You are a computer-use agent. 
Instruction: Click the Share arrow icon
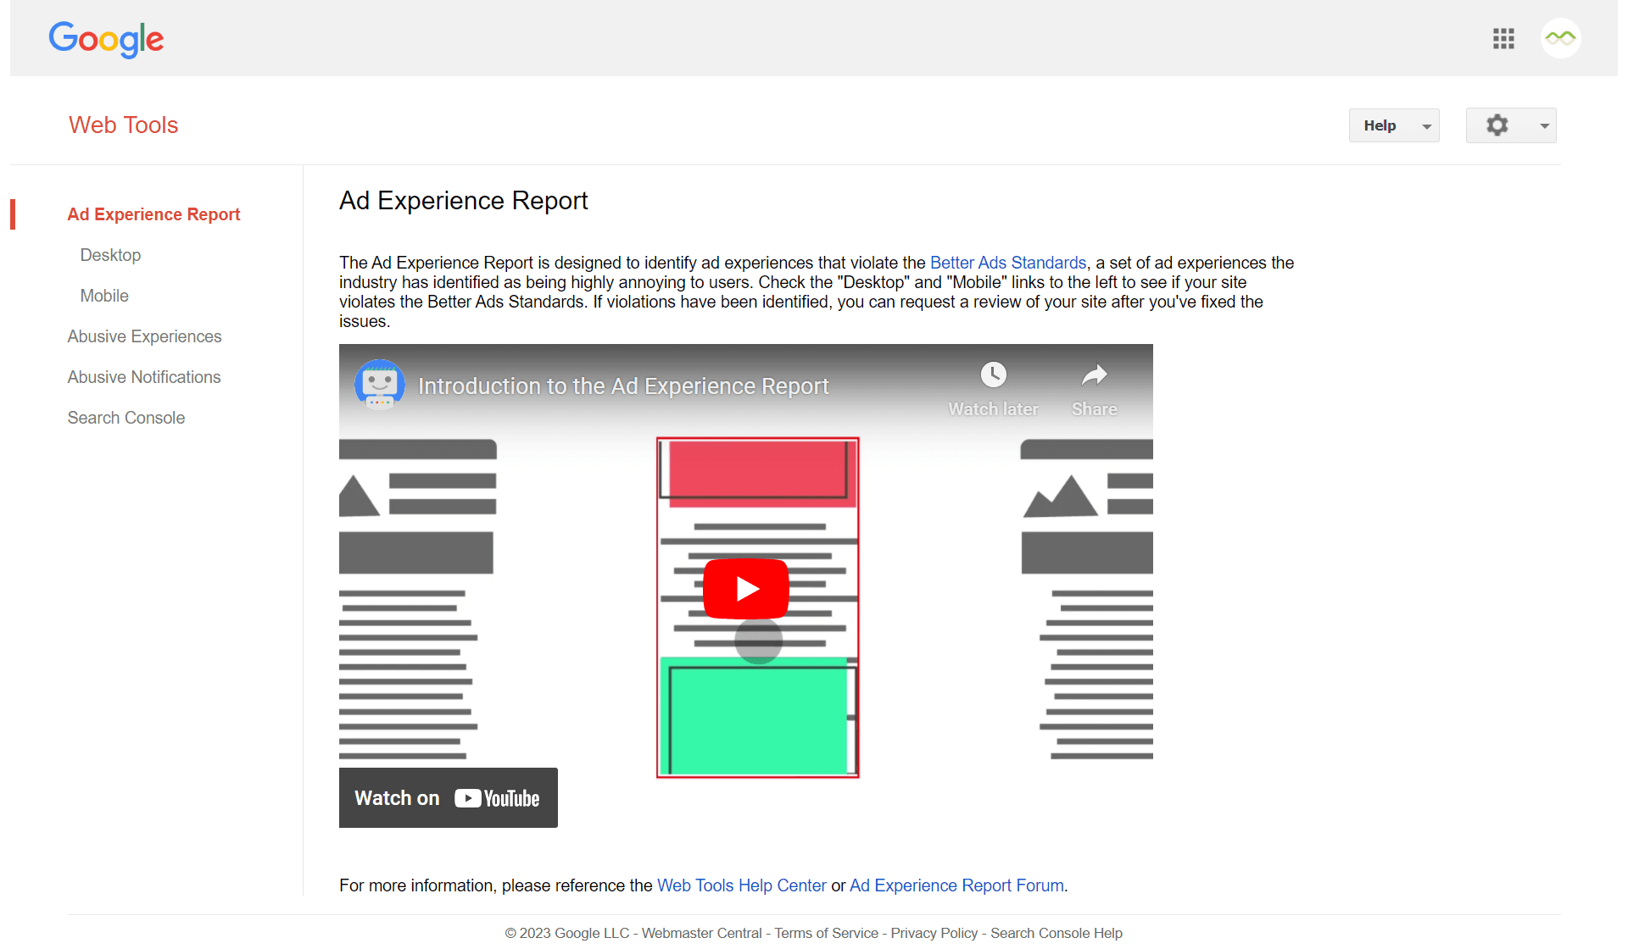tap(1094, 375)
